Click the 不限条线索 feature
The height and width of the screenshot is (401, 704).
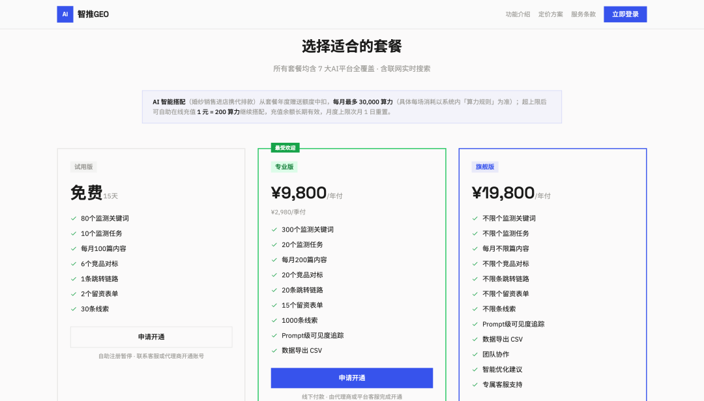coord(499,309)
